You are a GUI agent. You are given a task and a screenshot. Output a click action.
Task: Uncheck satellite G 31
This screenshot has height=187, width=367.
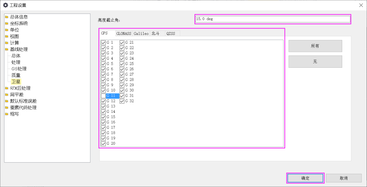tap(122, 96)
